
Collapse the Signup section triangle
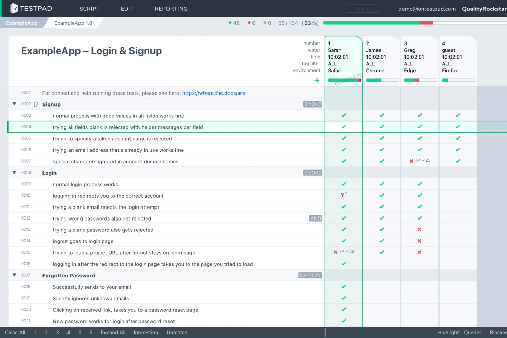tap(14, 103)
